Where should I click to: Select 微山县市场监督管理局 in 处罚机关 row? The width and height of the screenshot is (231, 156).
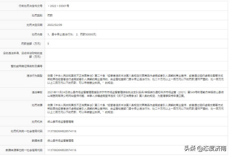pyautogui.click(x=60, y=122)
